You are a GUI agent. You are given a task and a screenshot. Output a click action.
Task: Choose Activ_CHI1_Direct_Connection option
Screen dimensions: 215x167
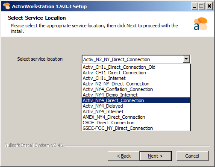pos(136,73)
